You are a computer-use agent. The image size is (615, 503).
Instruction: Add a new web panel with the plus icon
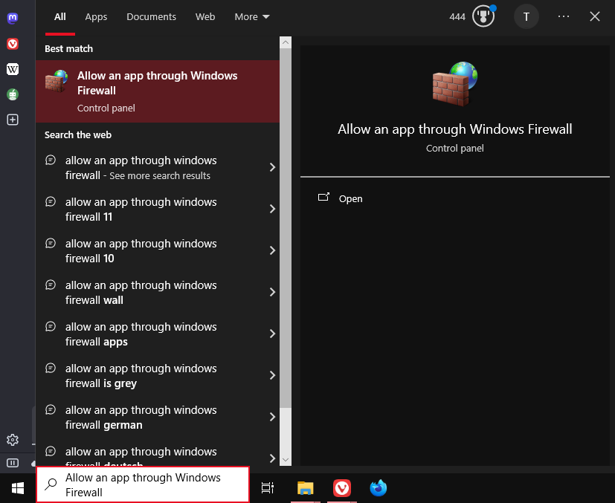tap(12, 119)
